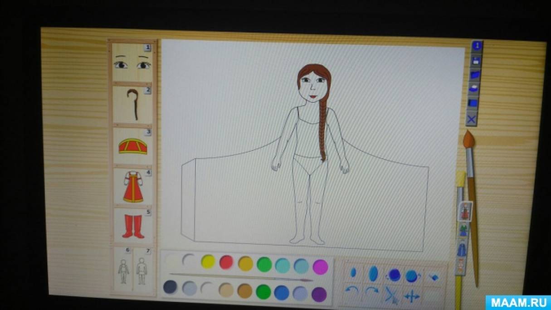Pick the sky blue paint in the top row
551x310 pixels.
click(301, 266)
